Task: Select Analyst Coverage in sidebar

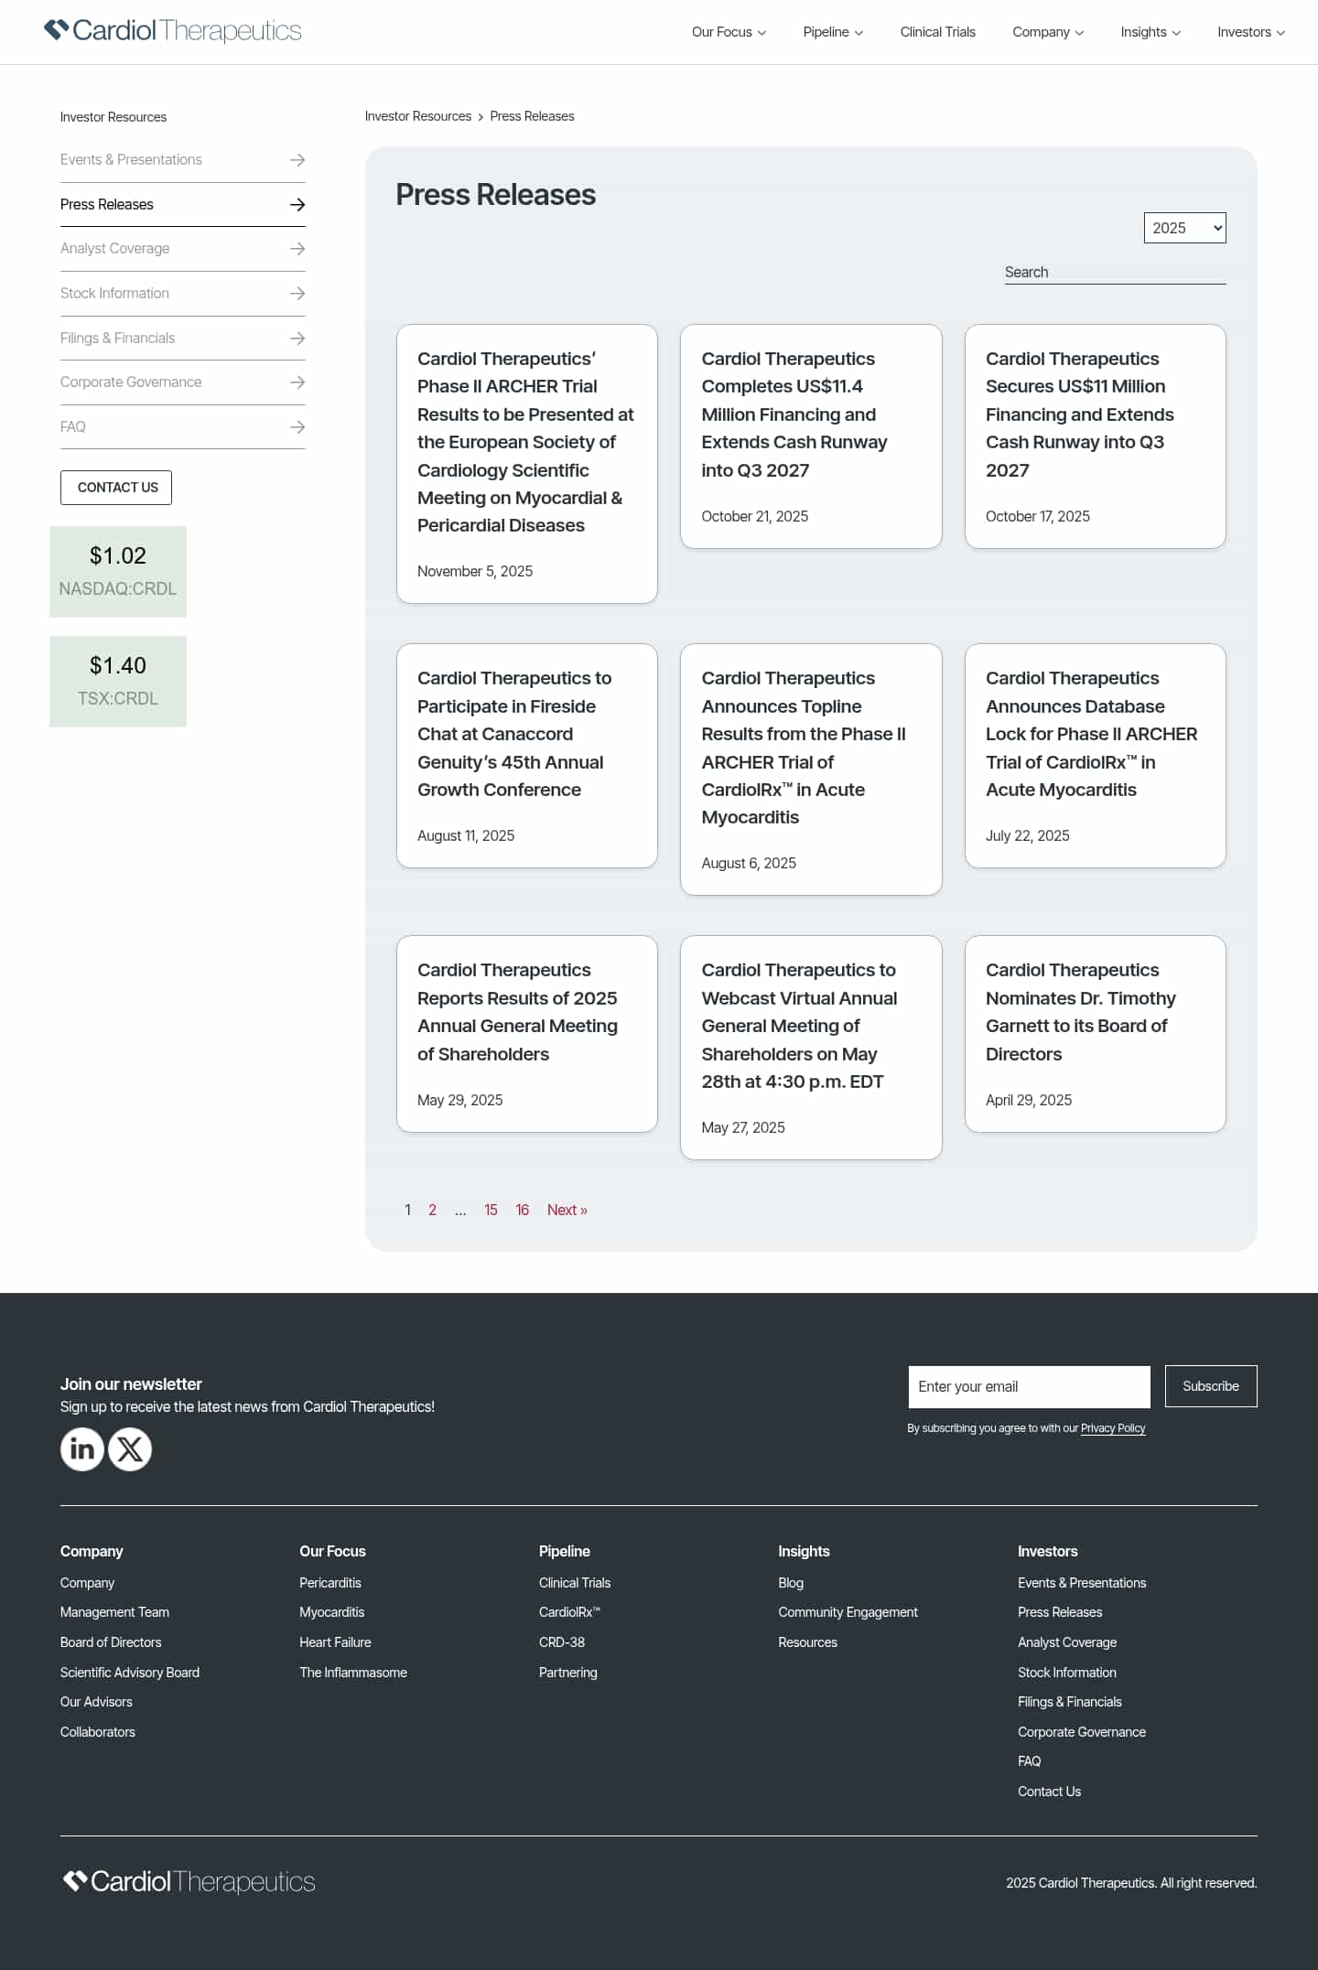Action: point(114,248)
